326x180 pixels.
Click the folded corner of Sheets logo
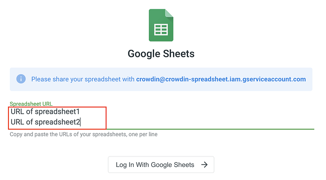tap(169, 13)
